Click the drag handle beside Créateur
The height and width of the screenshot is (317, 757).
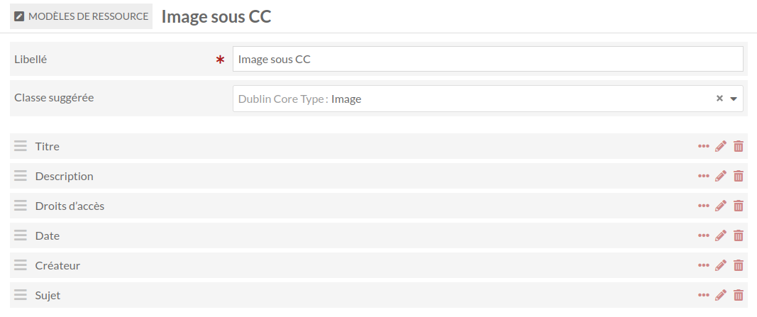(x=21, y=265)
